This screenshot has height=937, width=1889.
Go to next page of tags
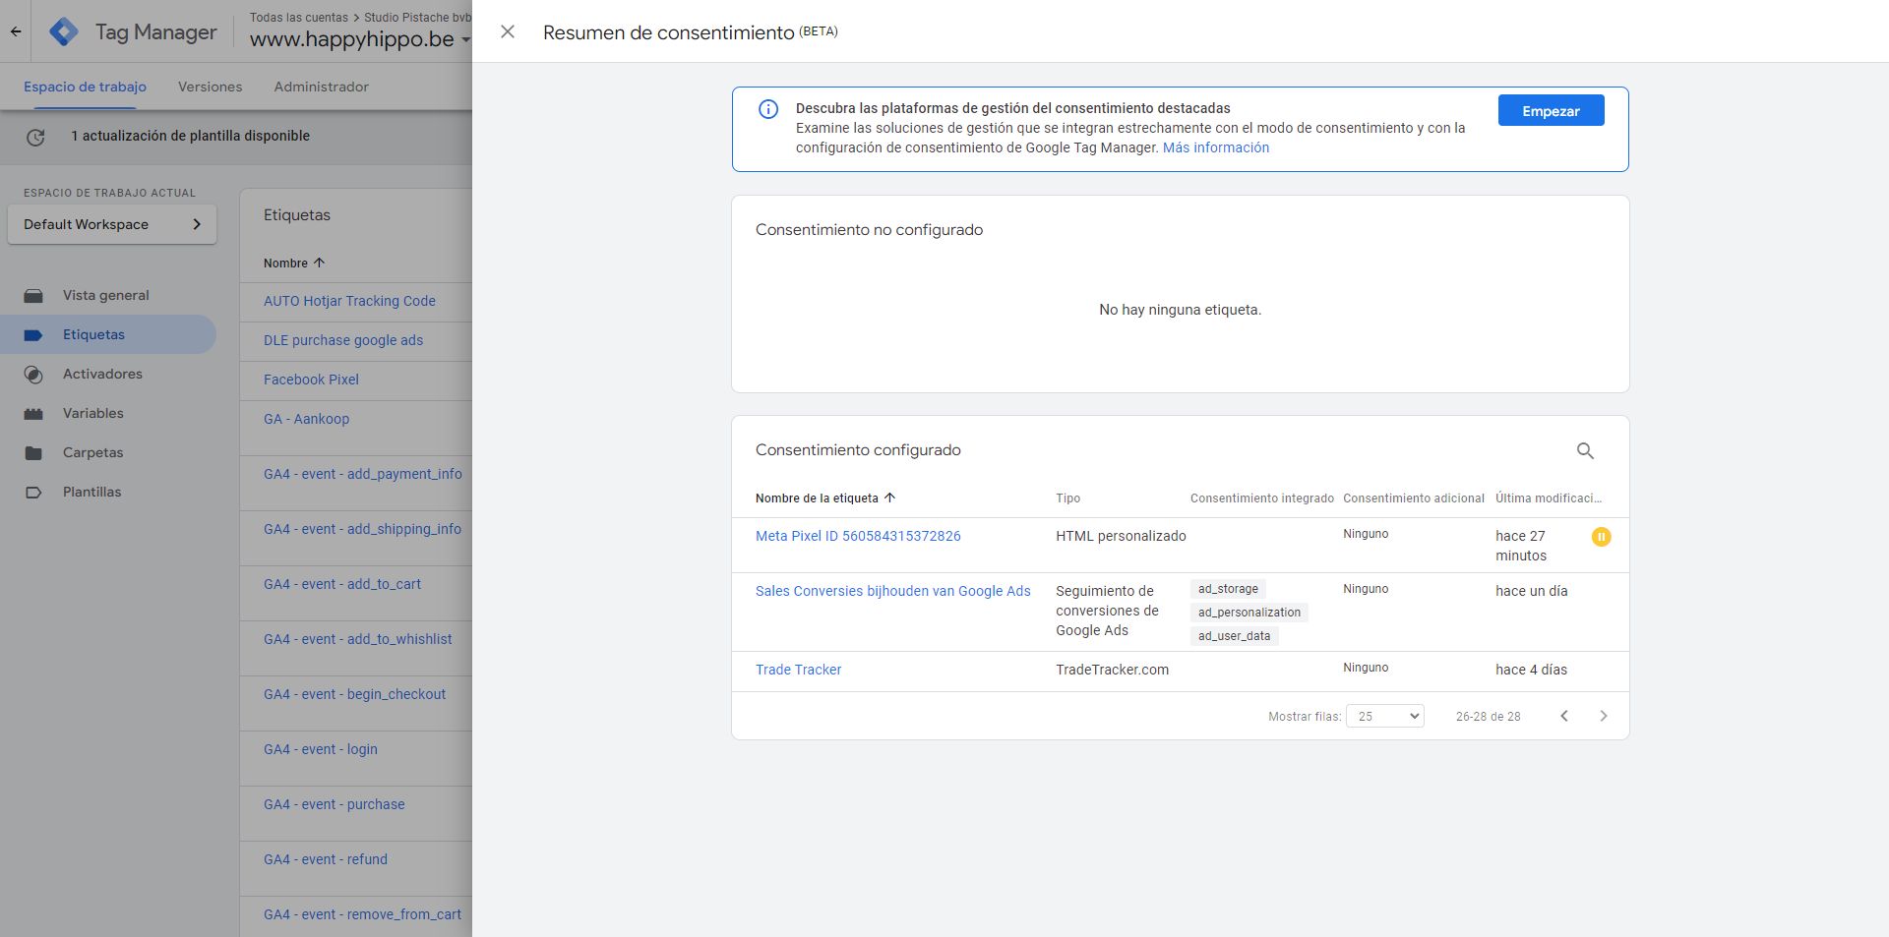click(x=1603, y=716)
